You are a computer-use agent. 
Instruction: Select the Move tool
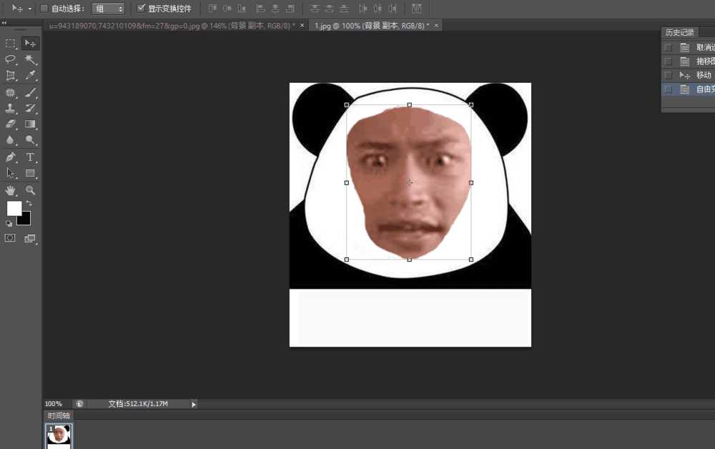click(31, 43)
